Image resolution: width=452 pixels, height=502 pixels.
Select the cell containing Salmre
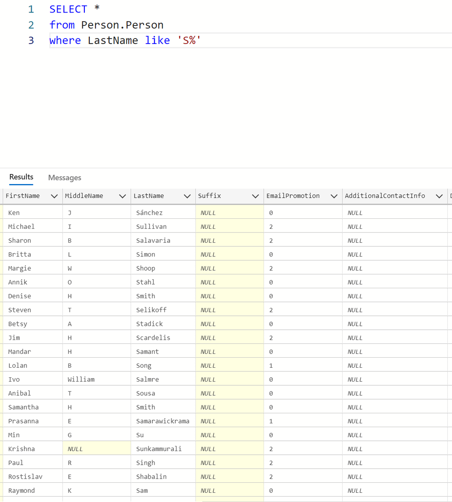tap(163, 379)
